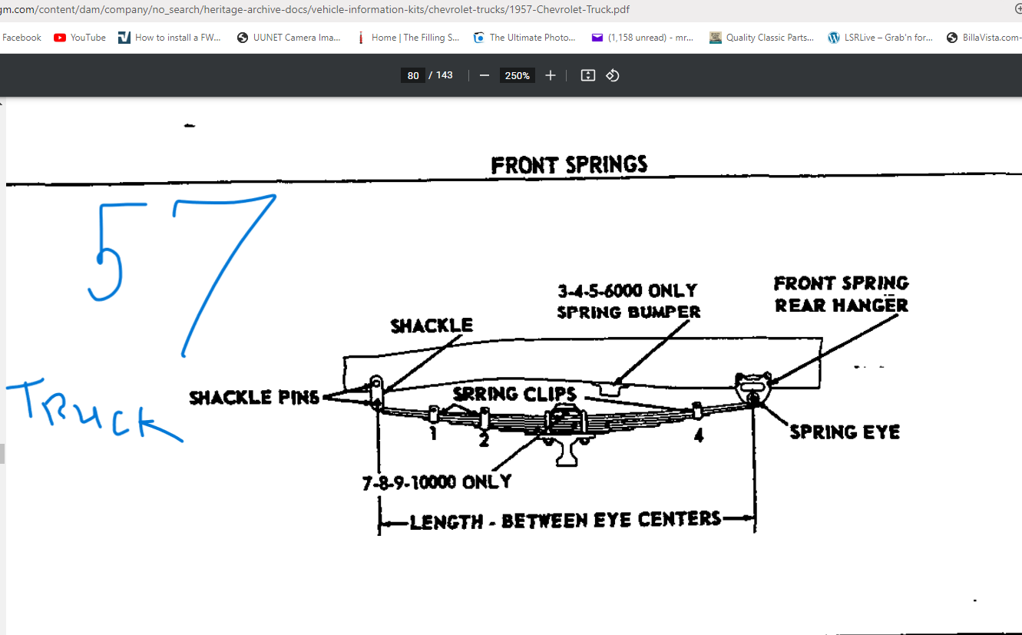Viewport: 1022px width, 635px height.
Task: Open the Facebook bookmark
Action: pyautogui.click(x=21, y=38)
